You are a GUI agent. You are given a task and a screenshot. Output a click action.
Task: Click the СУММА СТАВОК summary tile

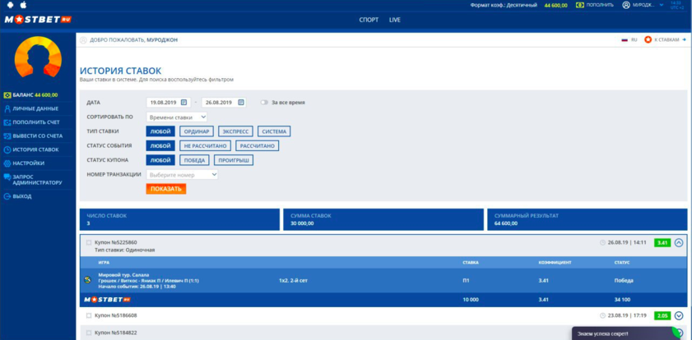[383, 219]
